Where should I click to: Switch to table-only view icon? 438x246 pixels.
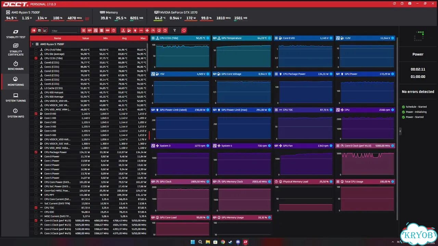pos(39,30)
